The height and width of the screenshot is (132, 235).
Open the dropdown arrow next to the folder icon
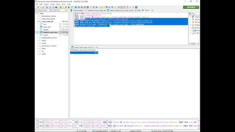(104, 7)
